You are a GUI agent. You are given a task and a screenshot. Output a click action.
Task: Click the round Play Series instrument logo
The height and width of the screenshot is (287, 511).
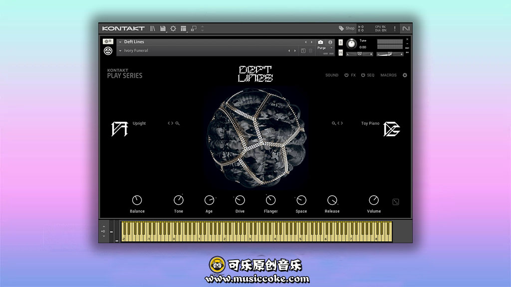coord(108,51)
